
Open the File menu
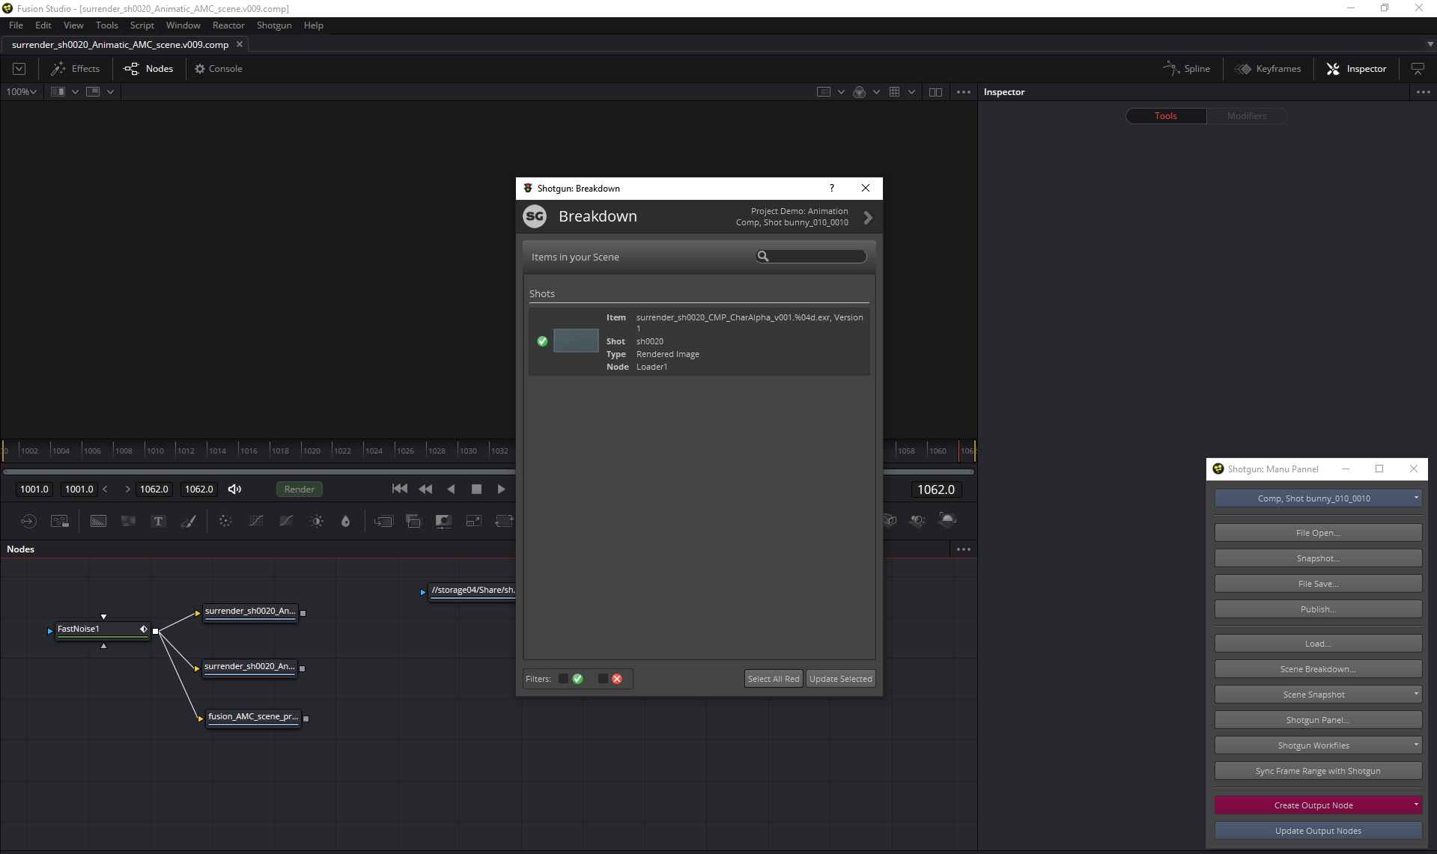pyautogui.click(x=16, y=25)
